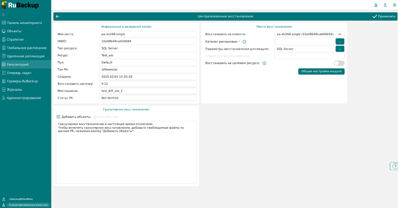
Task: Click into the Каталог распаковки input field
Action: (305, 42)
